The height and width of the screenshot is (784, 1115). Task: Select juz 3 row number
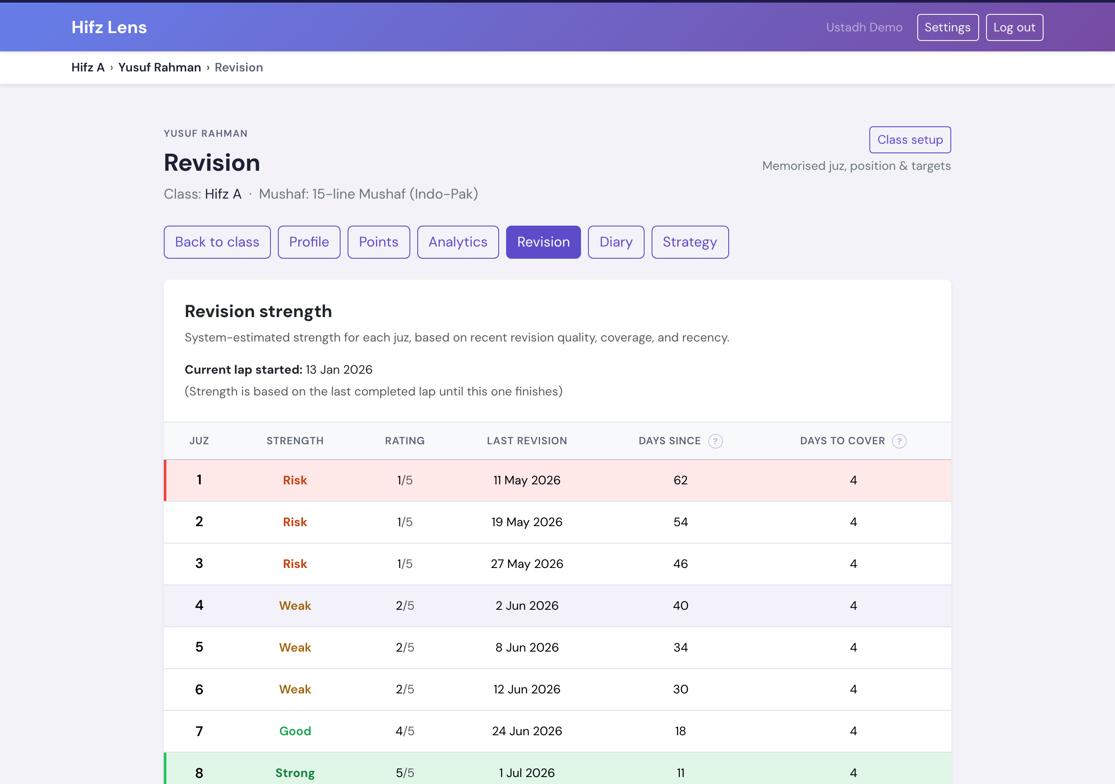click(x=199, y=564)
